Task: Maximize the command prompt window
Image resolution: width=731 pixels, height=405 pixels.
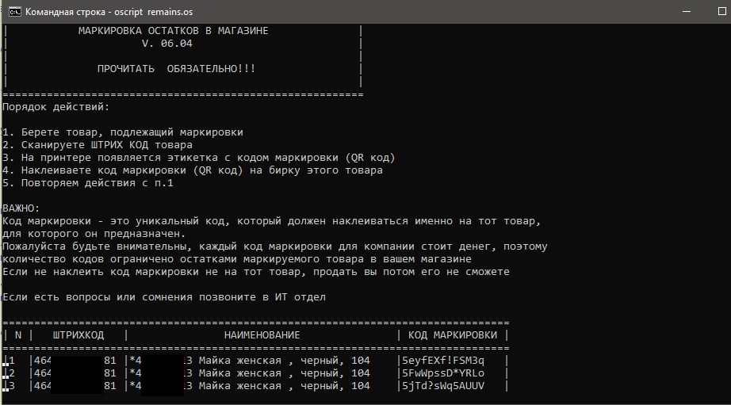Action: pyautogui.click(x=721, y=12)
